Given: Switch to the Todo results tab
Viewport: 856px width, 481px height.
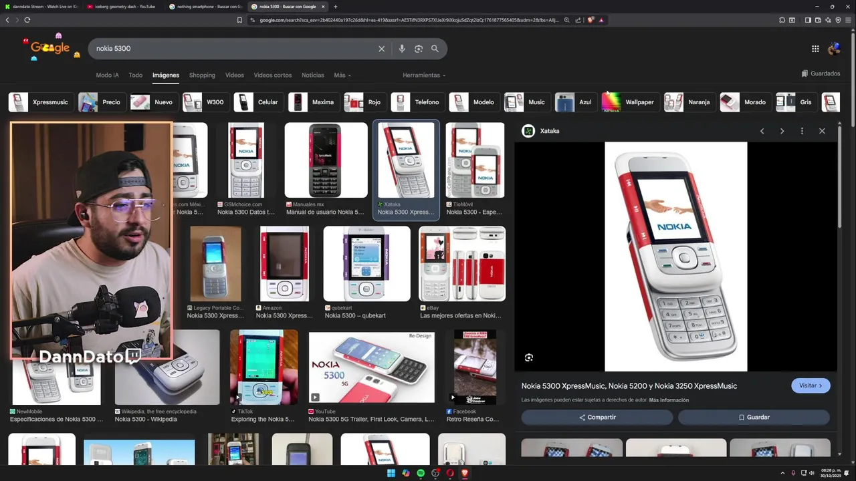Looking at the screenshot, I should tap(135, 75).
